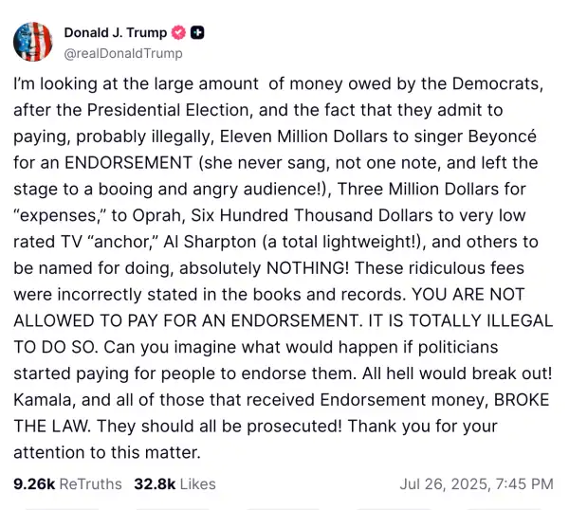Click the word "Beyoncé" in the post
This screenshot has height=510, width=569.
pos(509,139)
